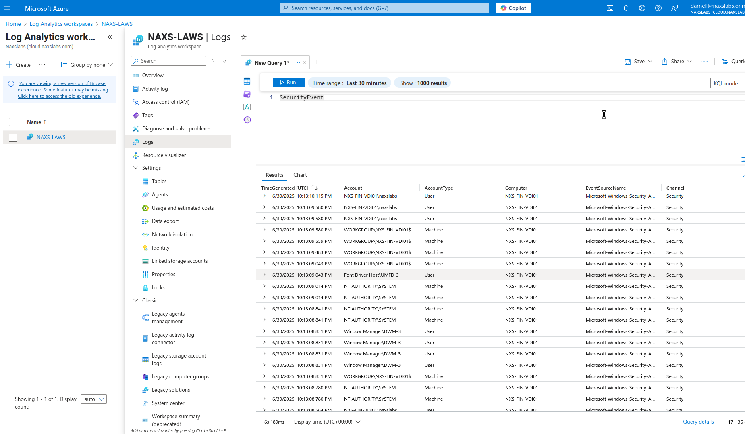This screenshot has width=745, height=434.
Task: Open System center
Action: pyautogui.click(x=168, y=403)
